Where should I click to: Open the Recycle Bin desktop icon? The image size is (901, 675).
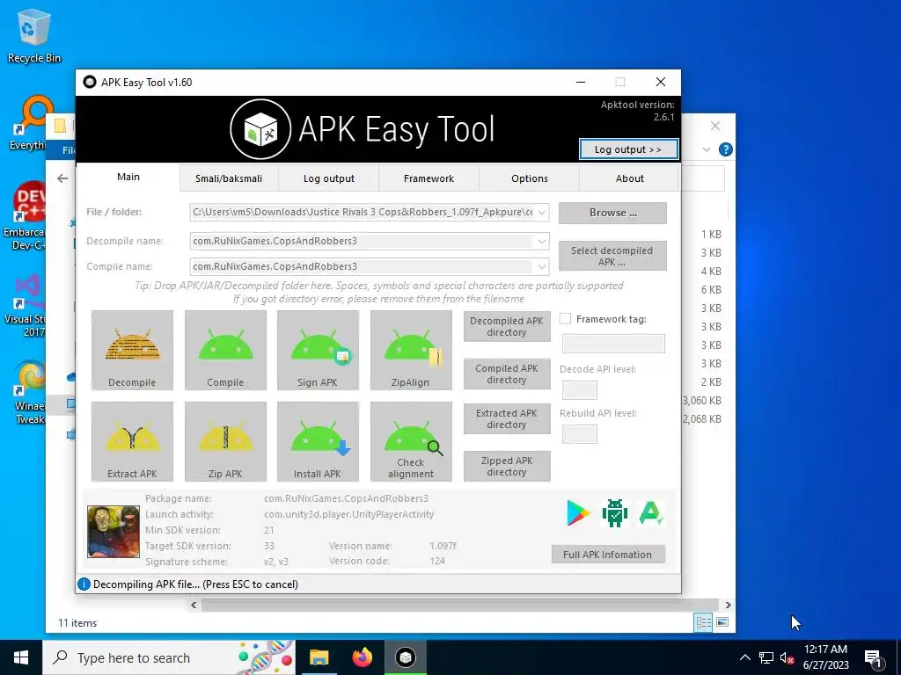tap(34, 36)
